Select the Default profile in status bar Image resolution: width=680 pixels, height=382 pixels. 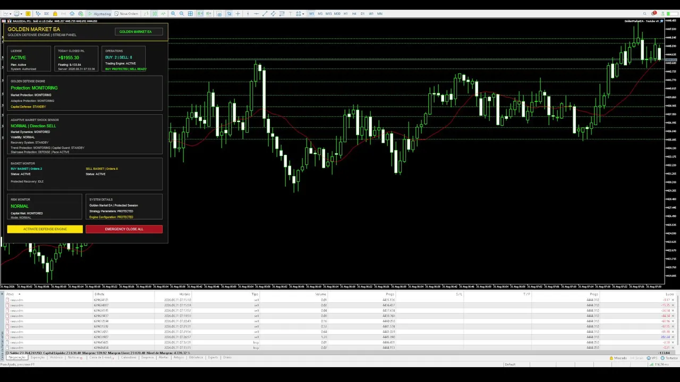pyautogui.click(x=510, y=364)
